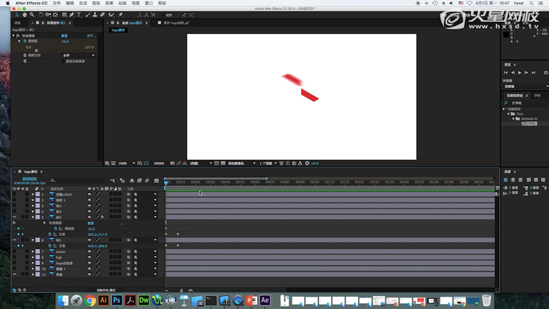Select the Type text tool
Viewport: 549px width, 309px height.
click(80, 14)
